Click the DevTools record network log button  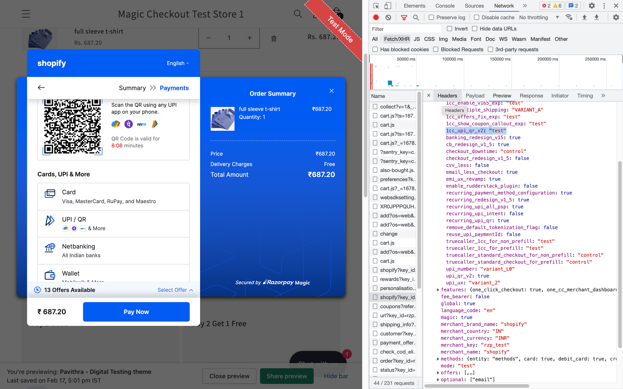(x=376, y=18)
